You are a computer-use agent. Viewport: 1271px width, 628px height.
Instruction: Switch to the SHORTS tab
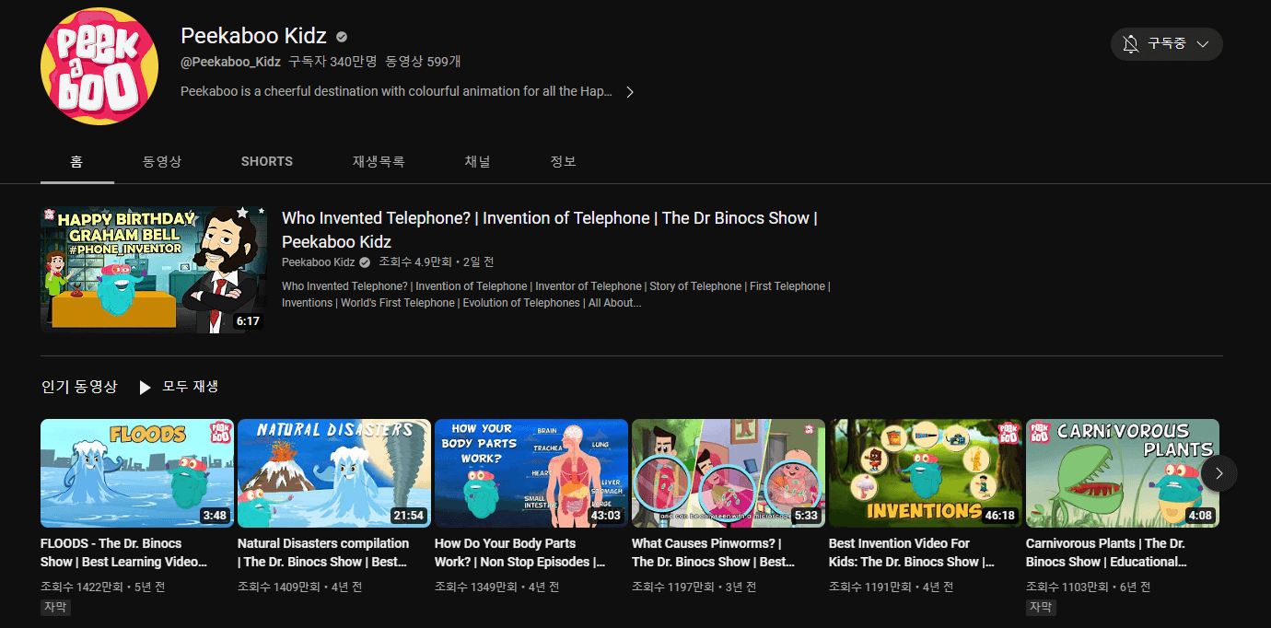click(x=267, y=161)
